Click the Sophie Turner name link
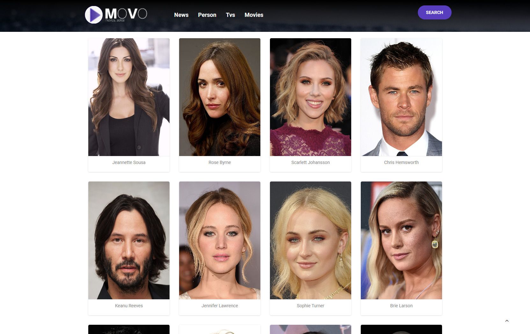530x334 pixels. [x=310, y=306]
